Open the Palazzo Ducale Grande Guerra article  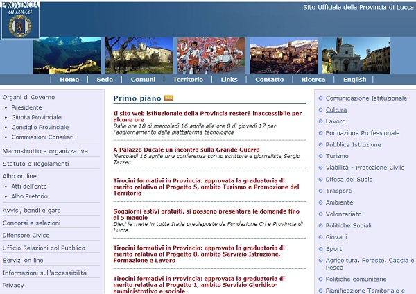187,150
